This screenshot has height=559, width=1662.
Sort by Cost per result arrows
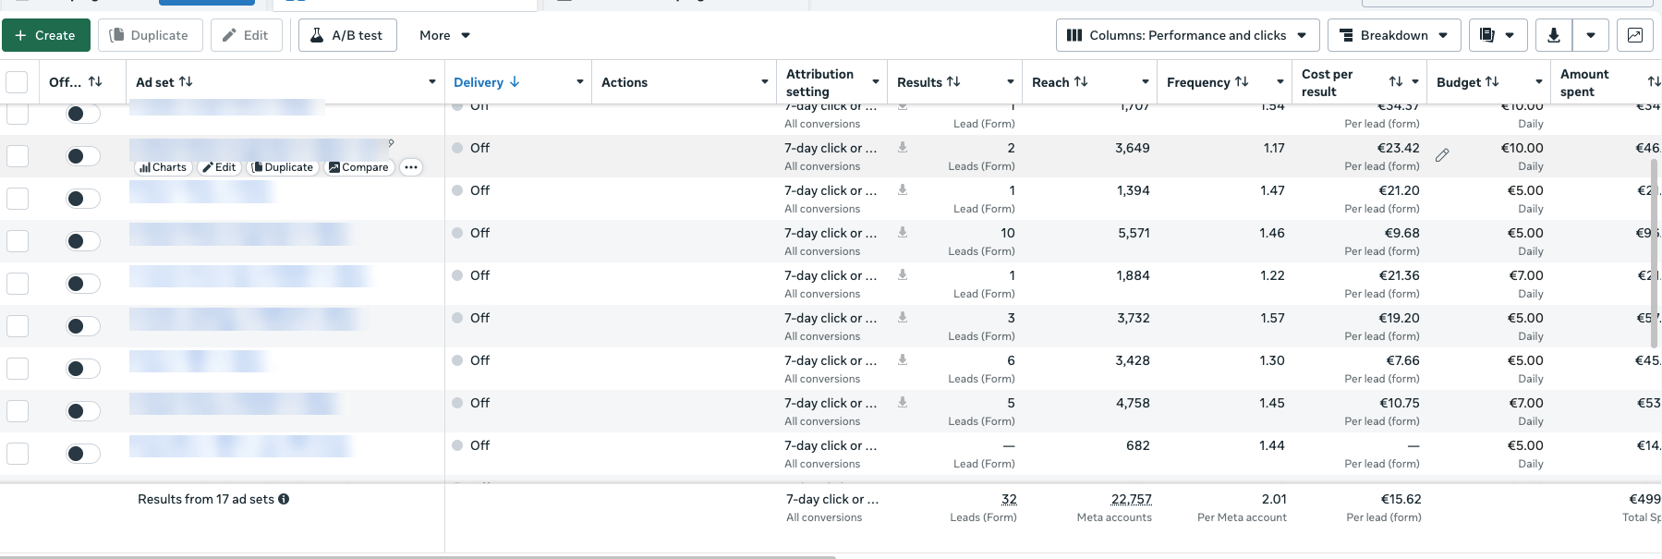click(x=1396, y=81)
